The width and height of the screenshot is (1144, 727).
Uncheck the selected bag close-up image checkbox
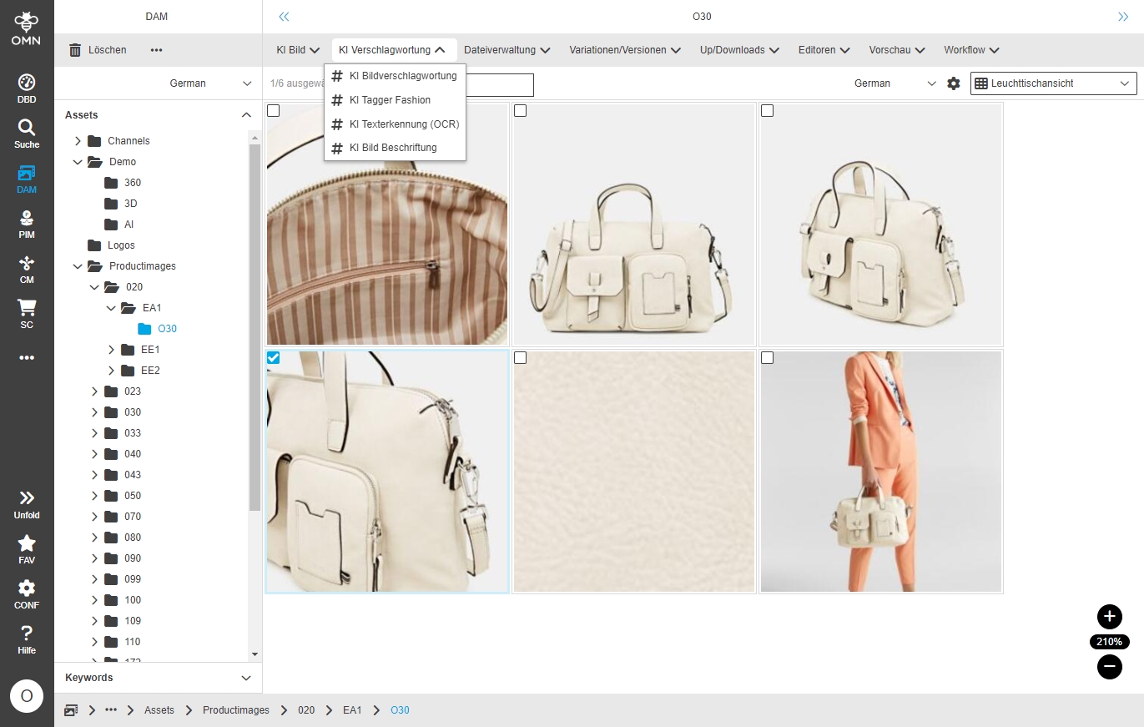coord(274,358)
